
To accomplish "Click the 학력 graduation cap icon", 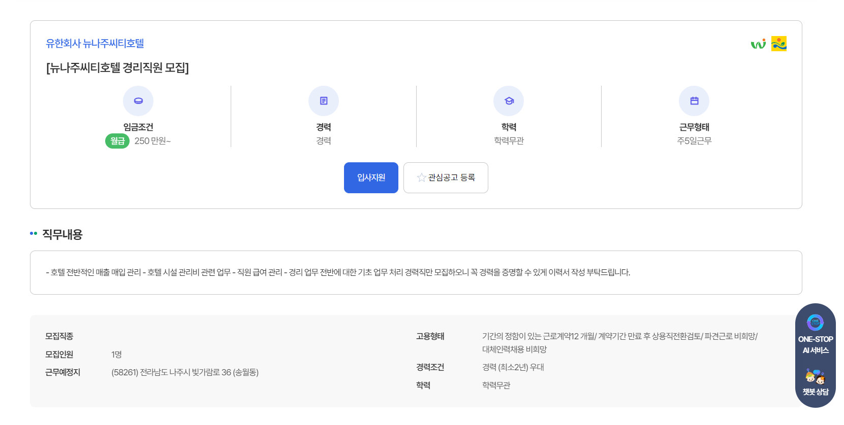I will (x=509, y=101).
